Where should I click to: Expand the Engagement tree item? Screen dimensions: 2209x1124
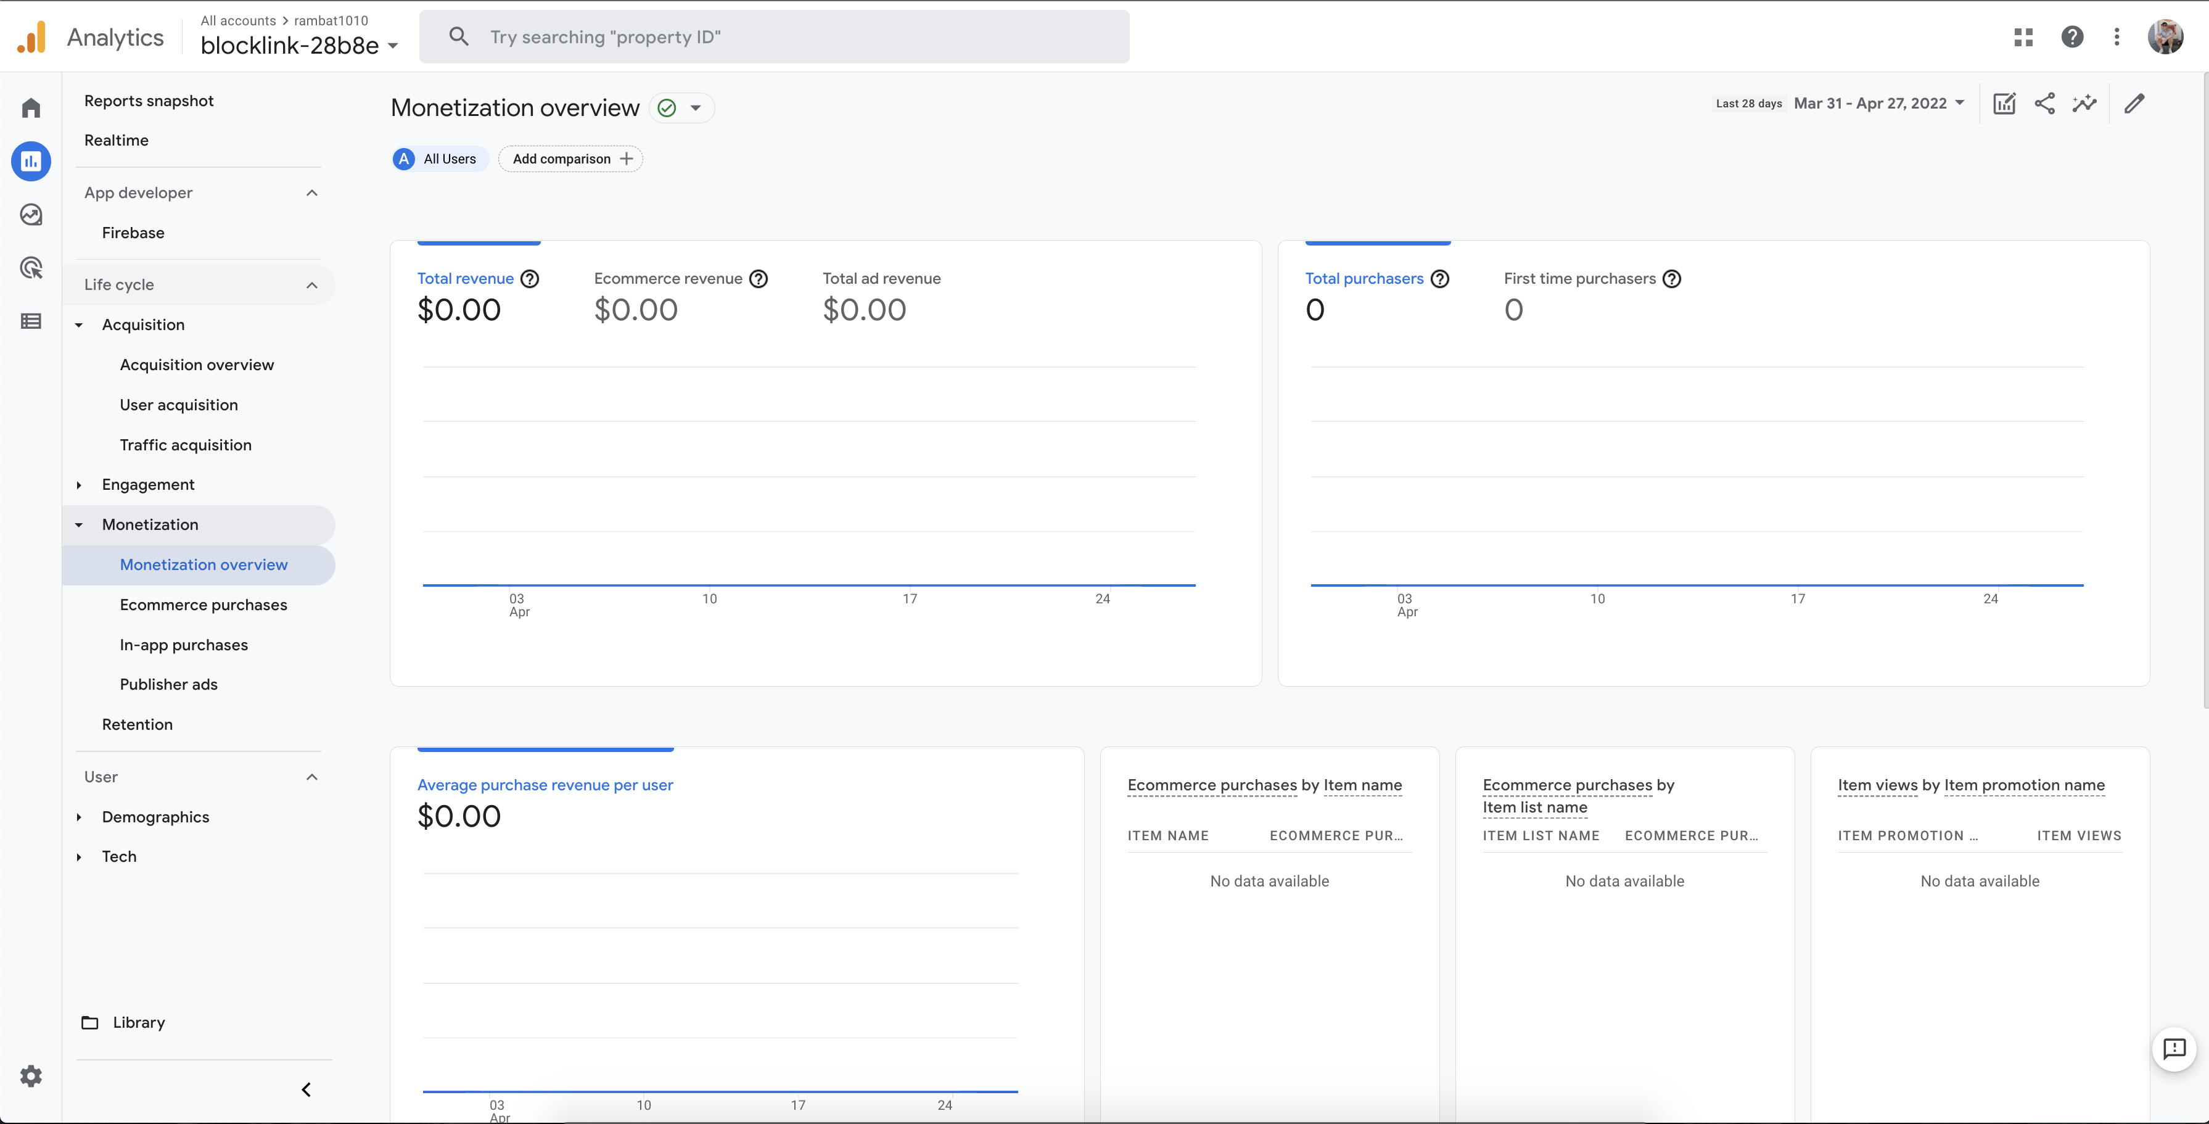pos(79,485)
